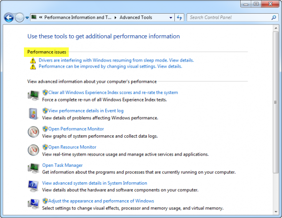Click the magnifier search icon
The height and width of the screenshot is (218, 282).
(x=274, y=17)
